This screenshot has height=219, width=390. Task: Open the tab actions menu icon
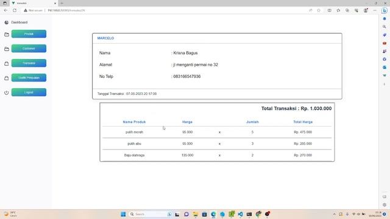coord(5,3)
